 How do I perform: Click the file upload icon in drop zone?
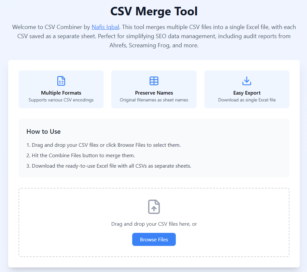[154, 207]
